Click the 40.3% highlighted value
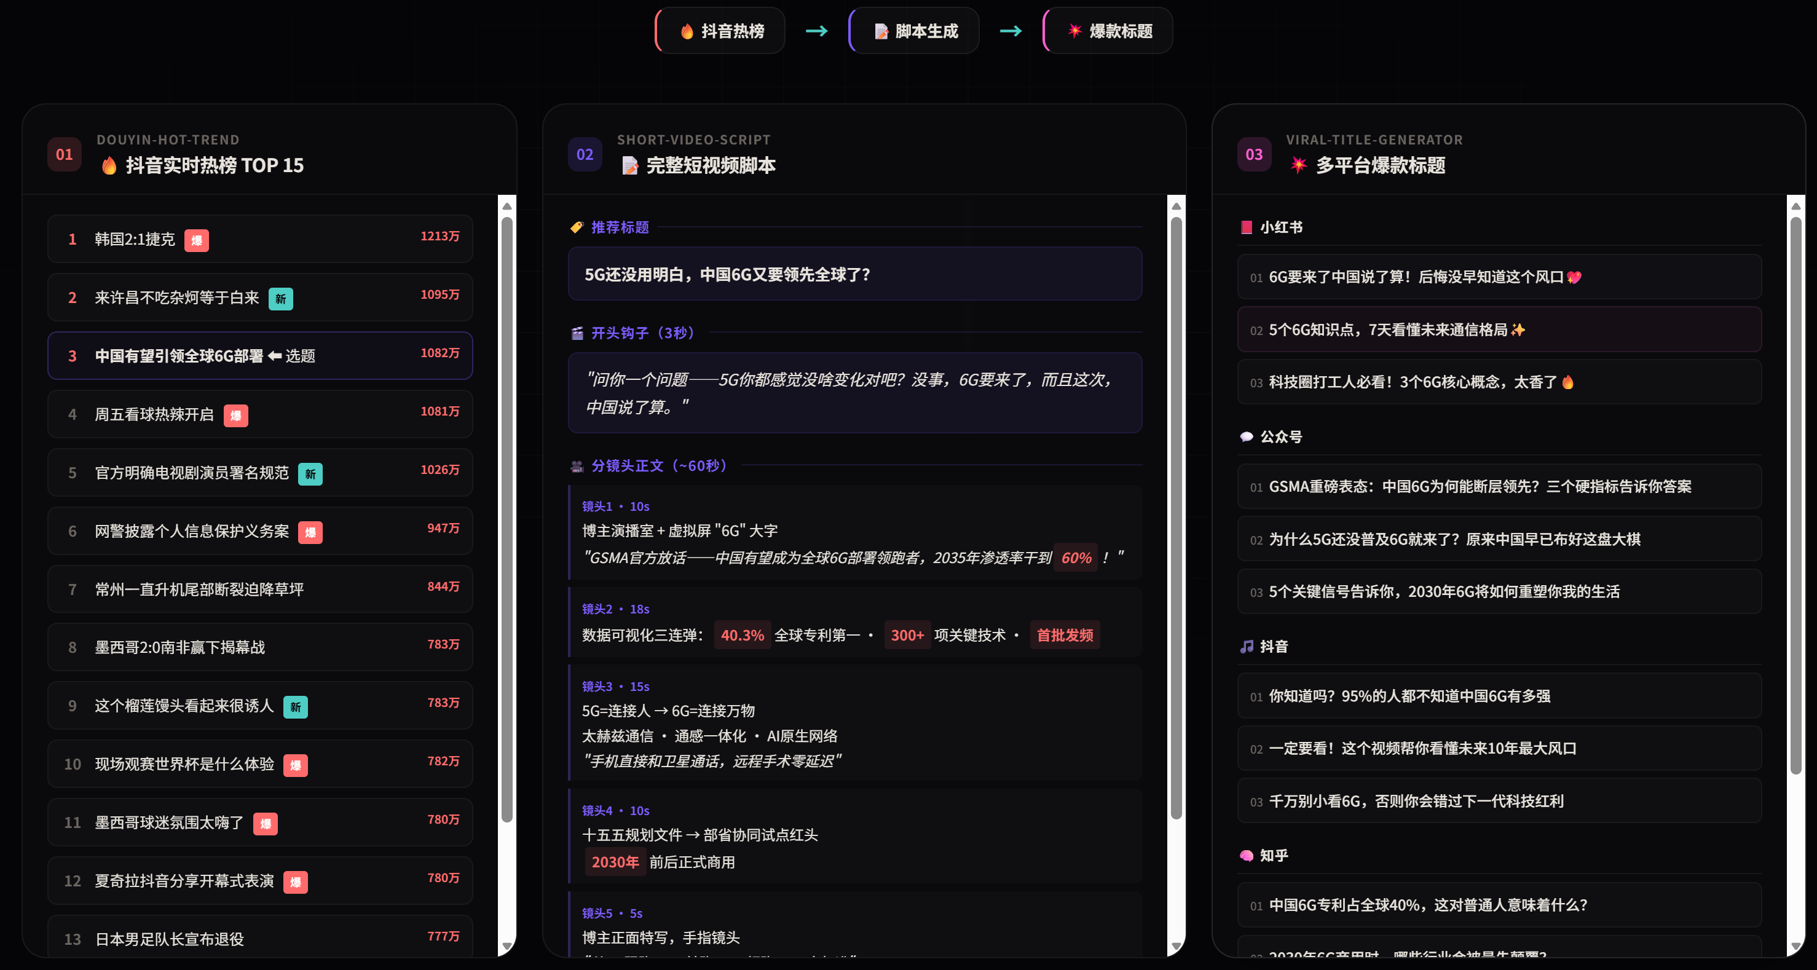This screenshot has width=1817, height=970. pyautogui.click(x=742, y=635)
